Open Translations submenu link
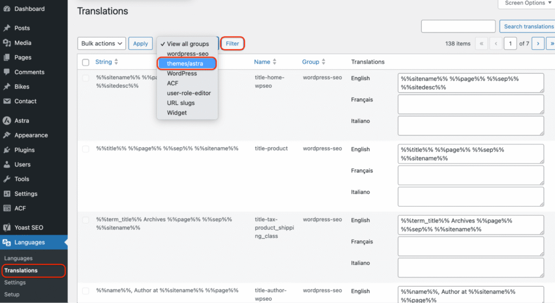Image resolution: width=555 pixels, height=303 pixels. [21, 271]
